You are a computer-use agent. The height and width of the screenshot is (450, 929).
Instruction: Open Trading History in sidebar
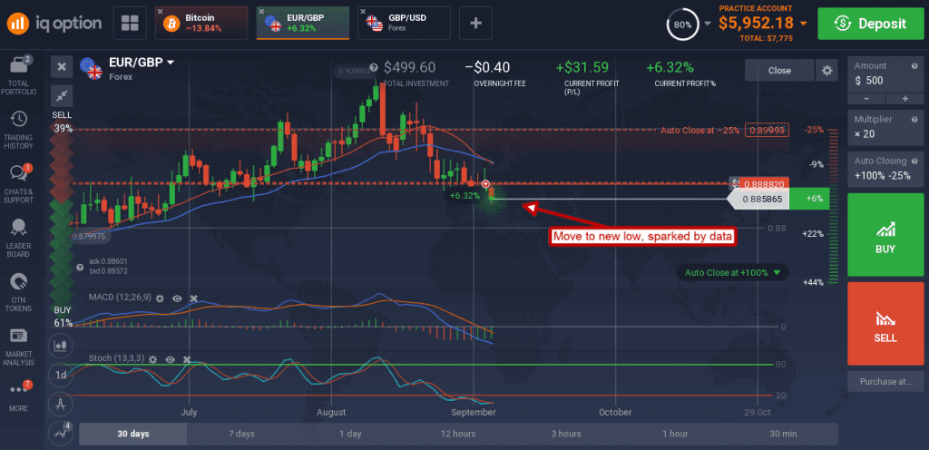tap(19, 130)
